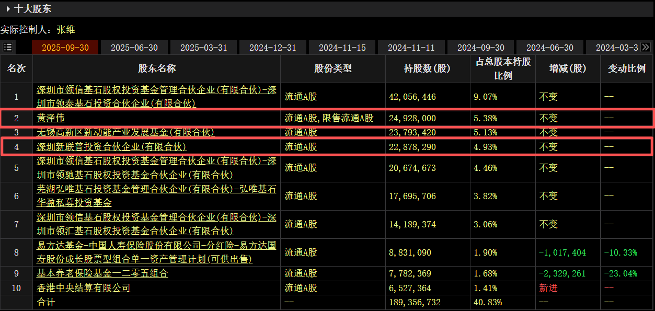The height and width of the screenshot is (311, 655).
Task: Select the active 2025-09-30 tab
Action: pyautogui.click(x=65, y=48)
